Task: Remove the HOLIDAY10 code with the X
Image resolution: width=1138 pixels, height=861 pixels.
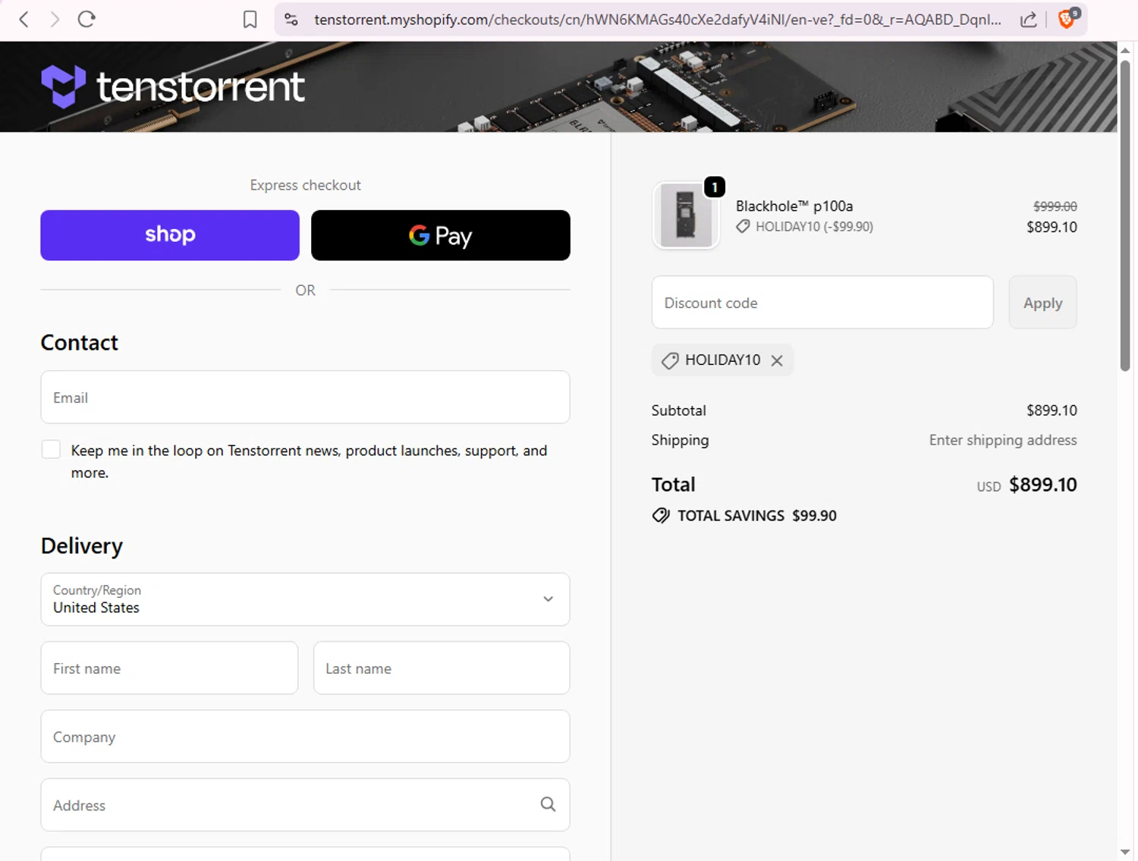Action: 777,361
